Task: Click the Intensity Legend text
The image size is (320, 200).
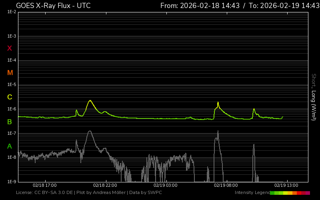Action: click(x=252, y=193)
